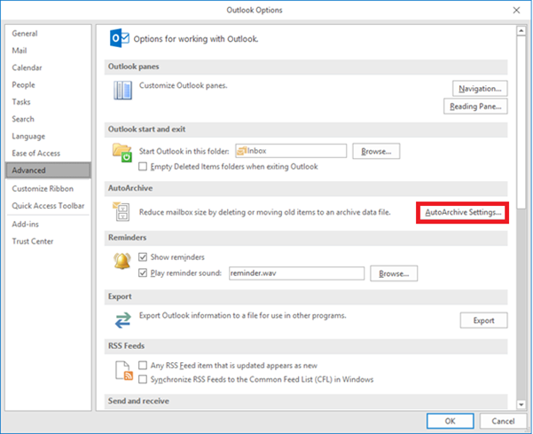
Task: Select the Language category
Action: click(x=48, y=136)
